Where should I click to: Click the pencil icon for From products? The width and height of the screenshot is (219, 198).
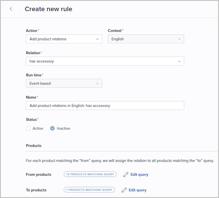pyautogui.click(x=126, y=175)
